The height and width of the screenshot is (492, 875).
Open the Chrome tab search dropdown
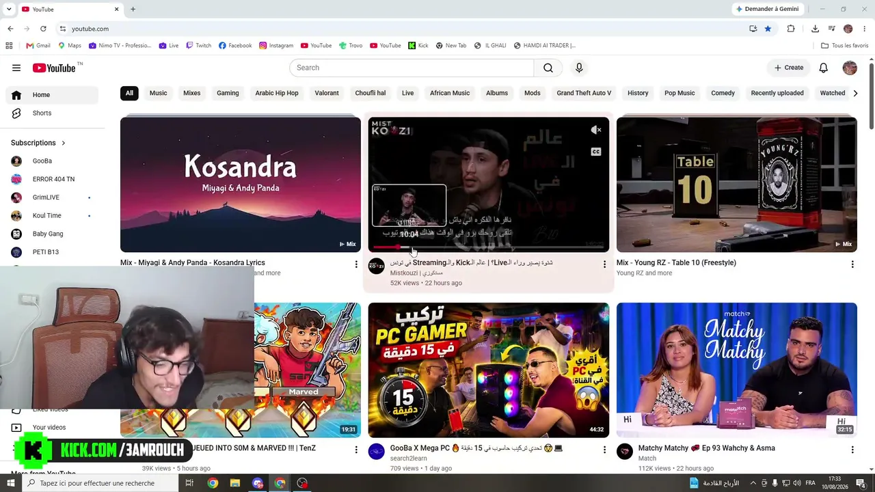[x=9, y=9]
